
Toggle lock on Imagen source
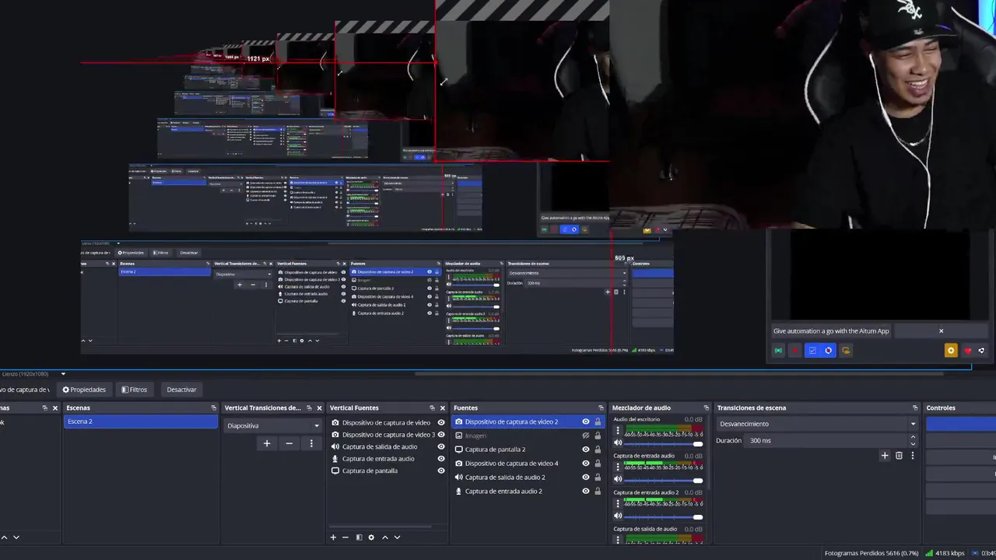pyautogui.click(x=598, y=436)
